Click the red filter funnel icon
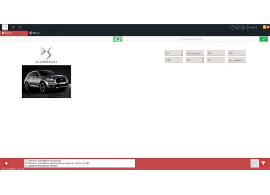Viewport: 270px width, 195px height. point(264,163)
